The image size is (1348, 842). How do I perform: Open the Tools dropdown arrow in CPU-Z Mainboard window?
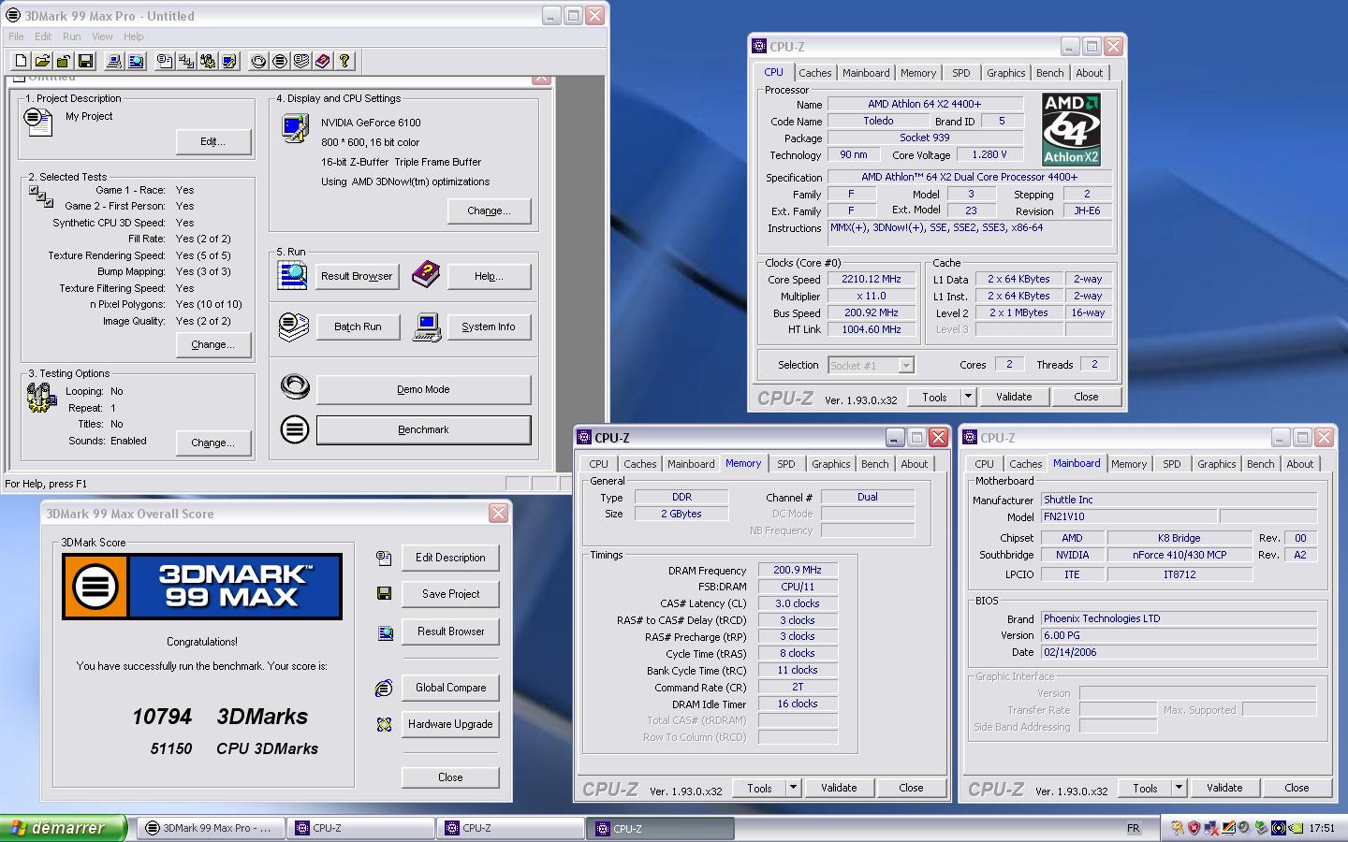pyautogui.click(x=1179, y=788)
